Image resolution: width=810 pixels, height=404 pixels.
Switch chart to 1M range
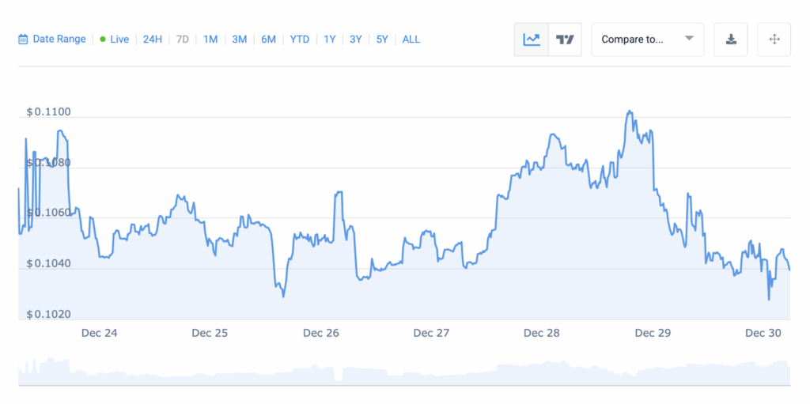click(210, 39)
